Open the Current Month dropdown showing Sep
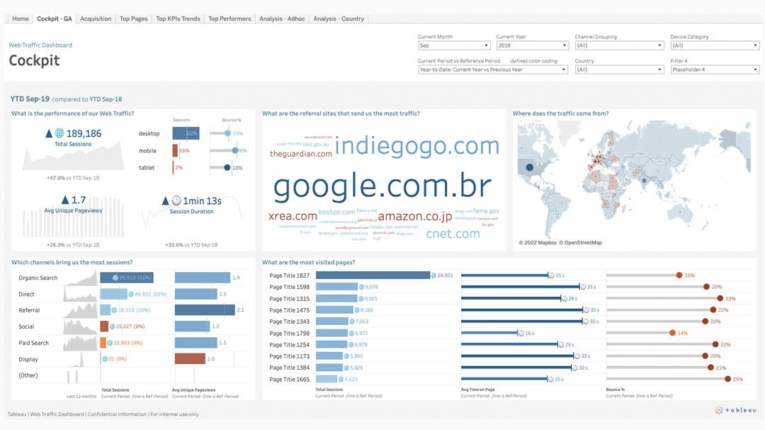765x430 pixels. (453, 45)
